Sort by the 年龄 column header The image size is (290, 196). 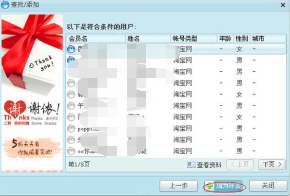(x=225, y=39)
